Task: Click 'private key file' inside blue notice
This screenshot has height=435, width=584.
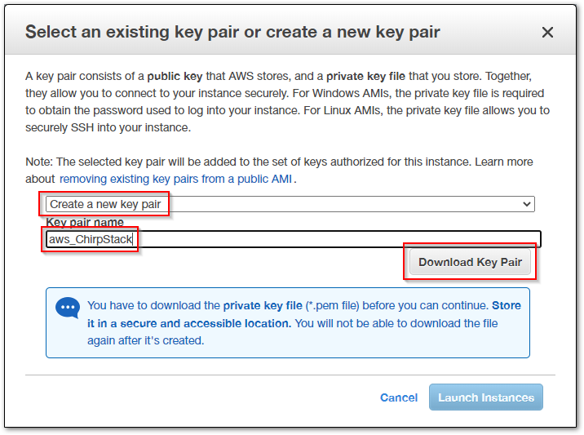Action: point(263,306)
